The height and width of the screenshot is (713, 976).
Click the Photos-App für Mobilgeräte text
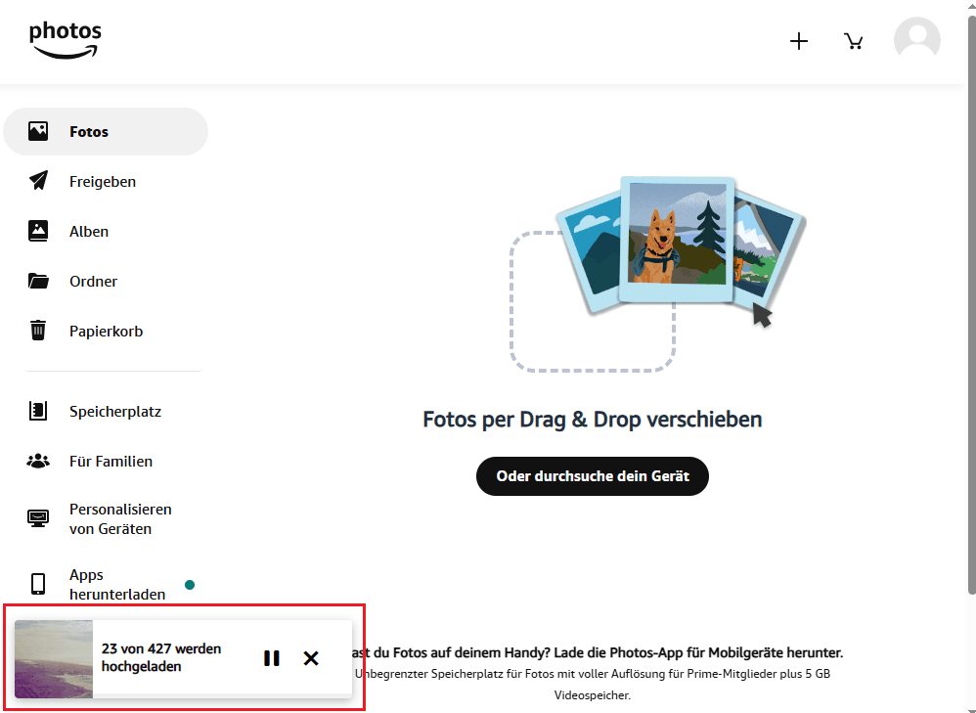click(x=697, y=652)
